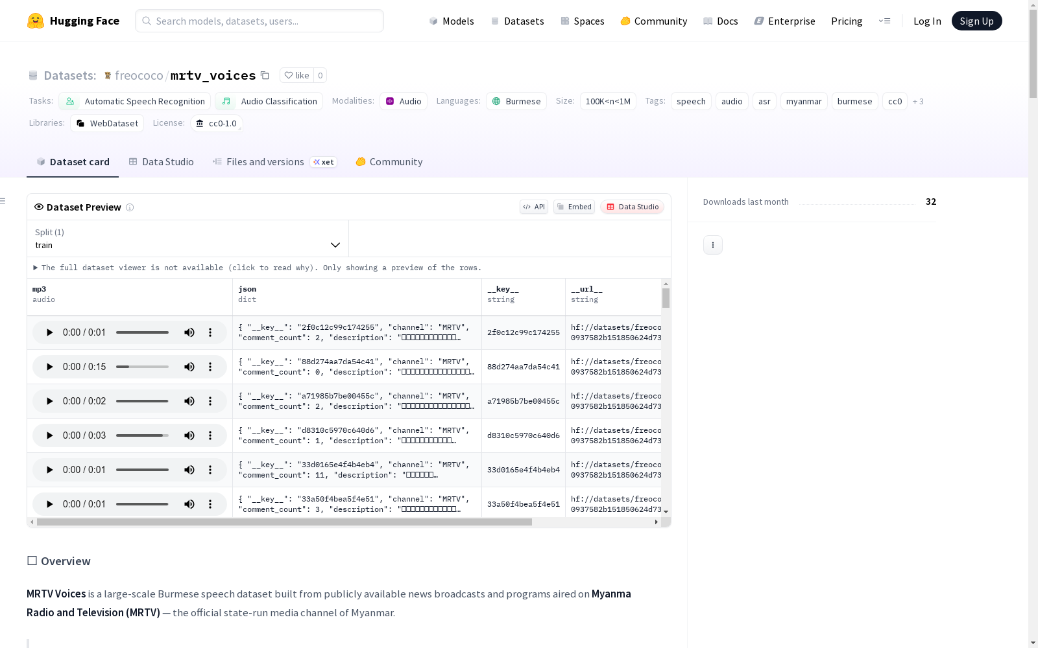
Task: Filter by Automatic Speech Recognition task tag
Action: click(x=135, y=101)
